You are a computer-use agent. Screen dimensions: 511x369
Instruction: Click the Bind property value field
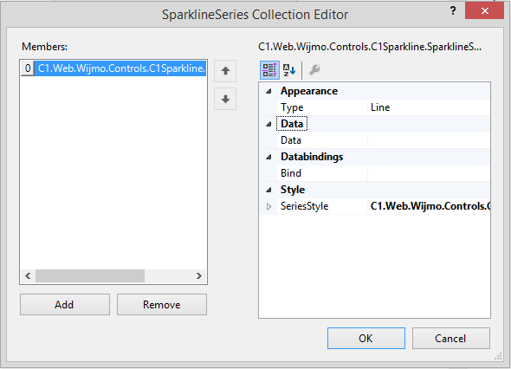pyautogui.click(x=429, y=173)
